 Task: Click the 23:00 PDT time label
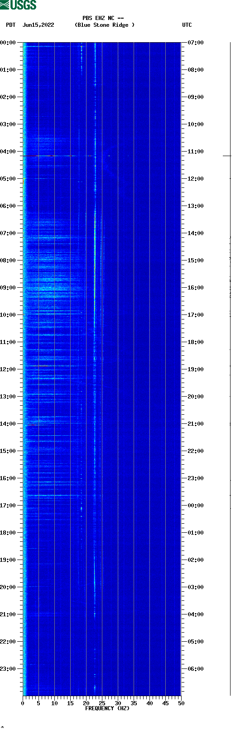click(8, 669)
